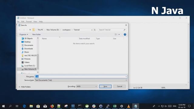
Task: Open the Notepad Format menu
Action: click(x=29, y=21)
